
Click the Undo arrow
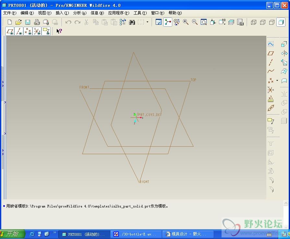(x=68, y=22)
